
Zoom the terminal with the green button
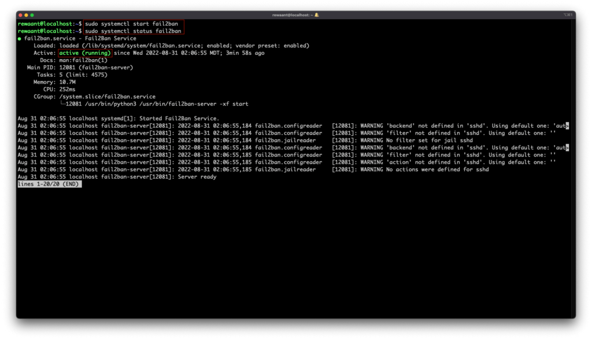[x=32, y=15]
